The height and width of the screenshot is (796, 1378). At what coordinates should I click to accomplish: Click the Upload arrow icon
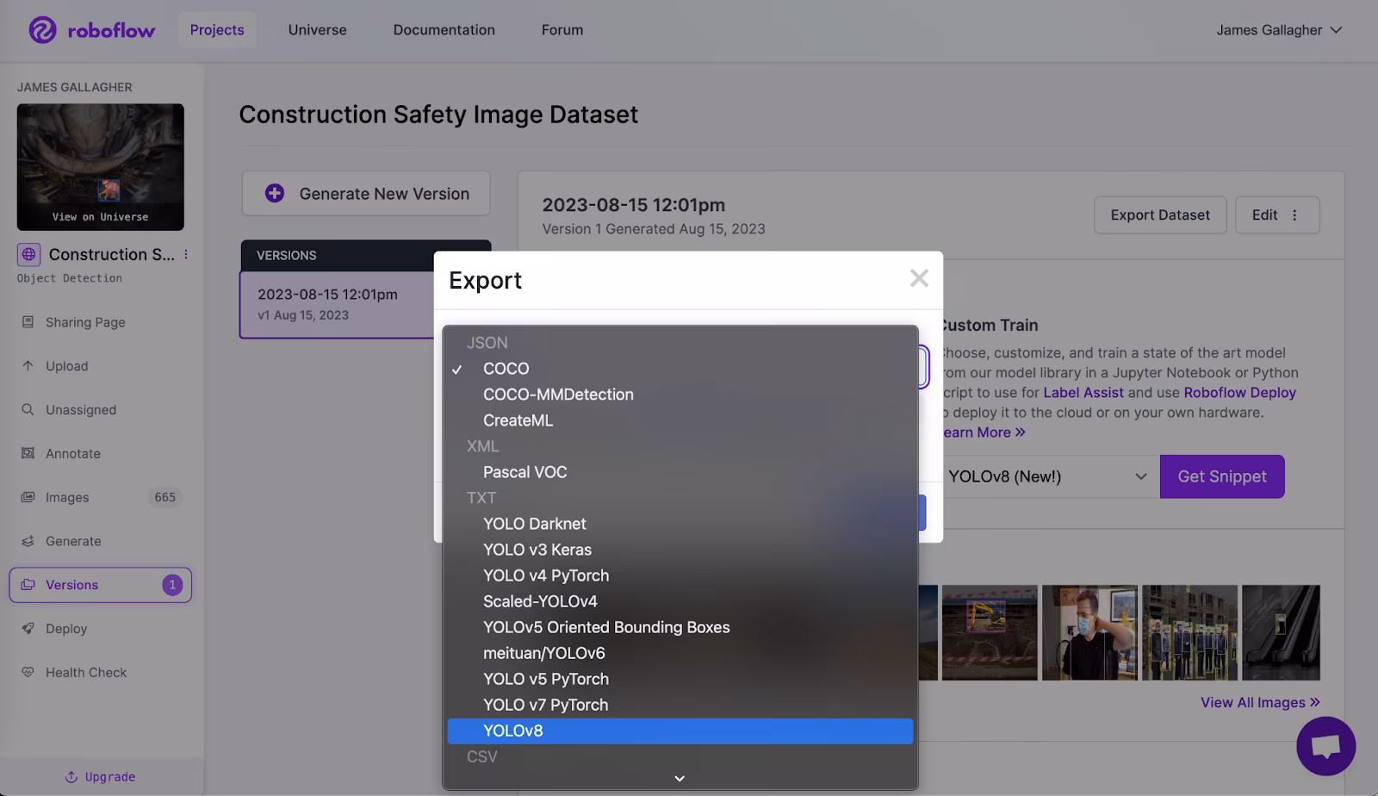pos(28,366)
